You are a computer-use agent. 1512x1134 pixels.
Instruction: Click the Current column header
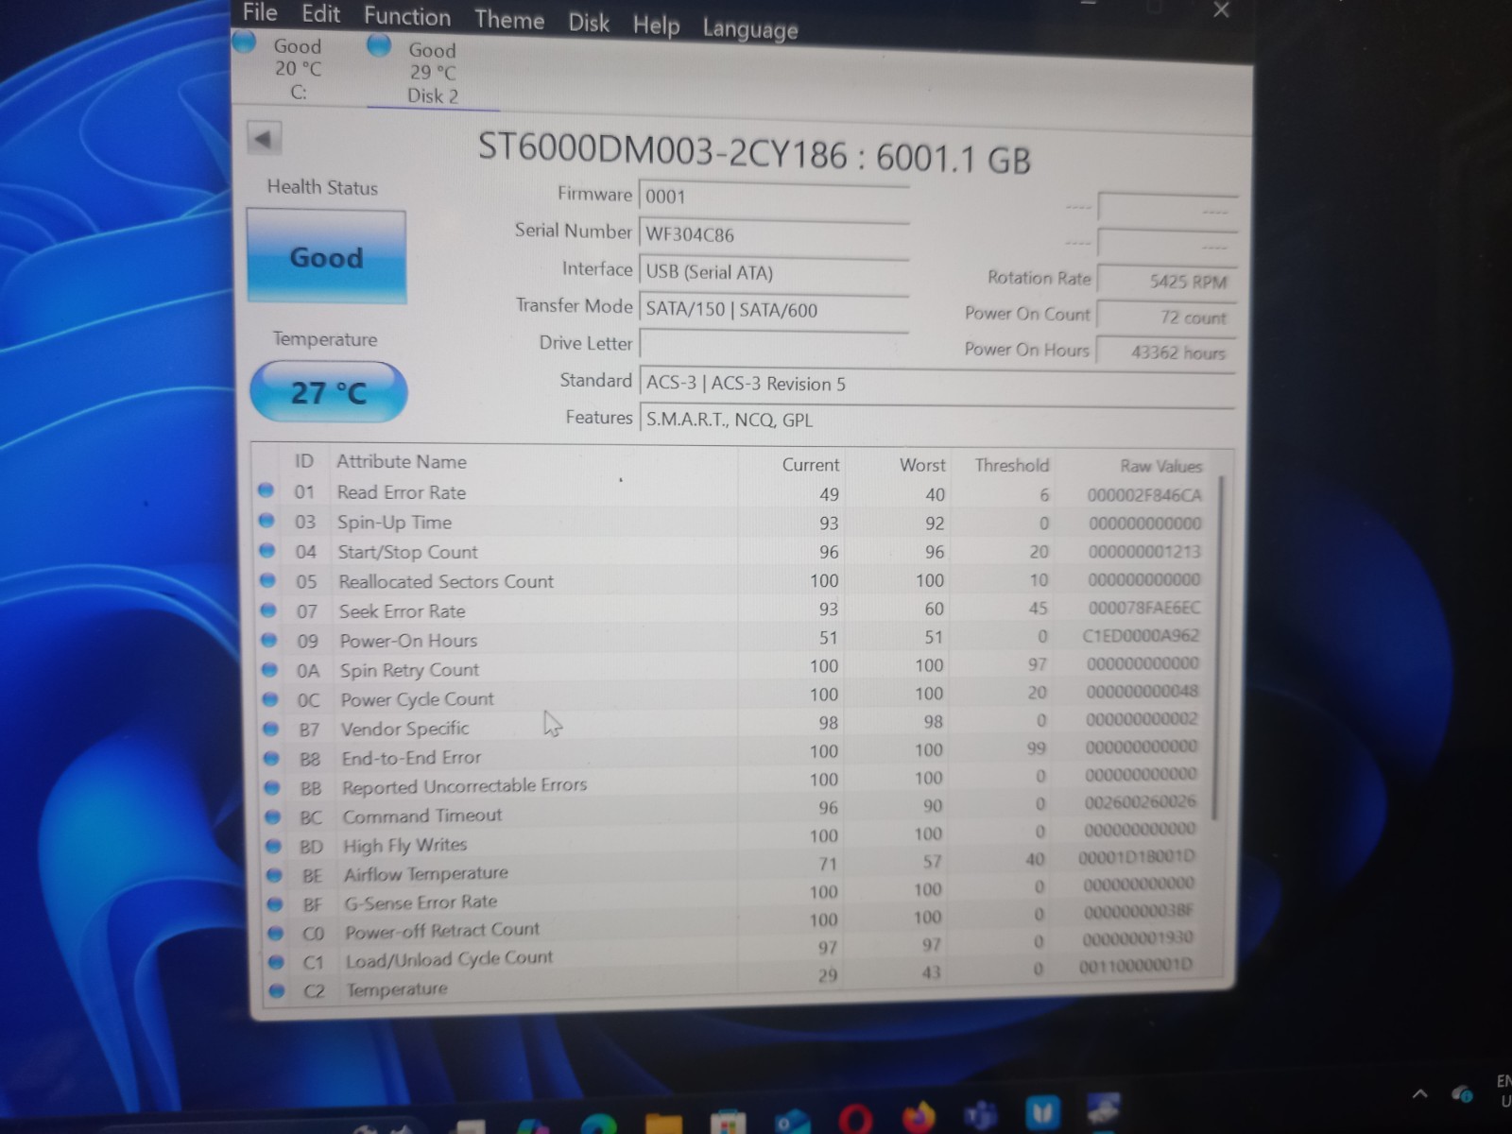[810, 464]
